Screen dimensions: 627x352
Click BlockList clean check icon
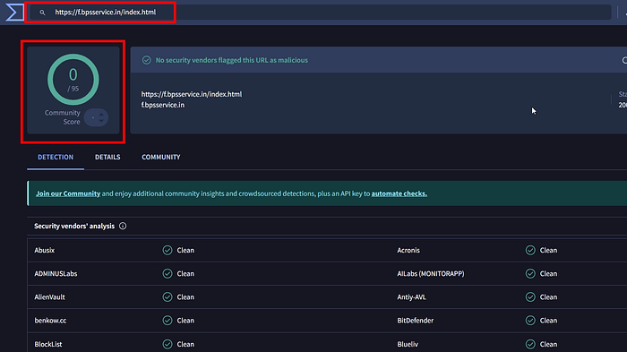click(x=167, y=344)
